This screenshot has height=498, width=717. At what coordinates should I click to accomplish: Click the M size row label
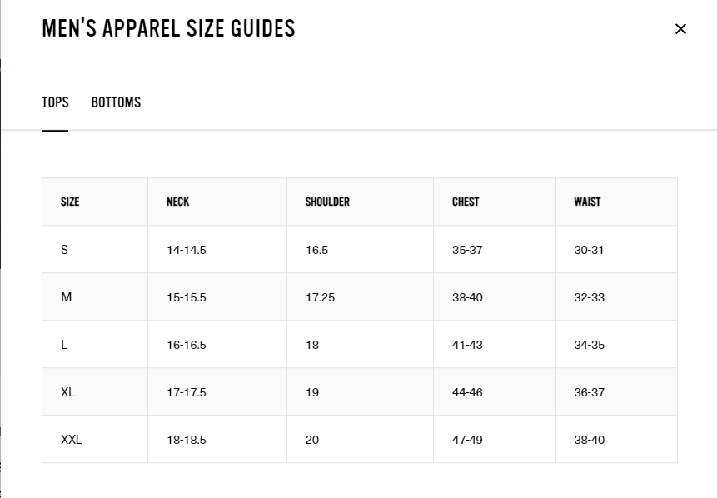click(x=66, y=297)
